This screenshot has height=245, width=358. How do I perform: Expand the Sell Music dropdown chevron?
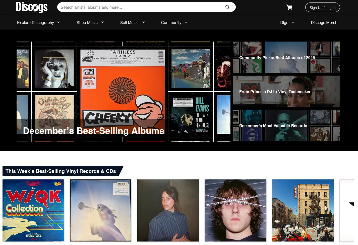click(143, 22)
